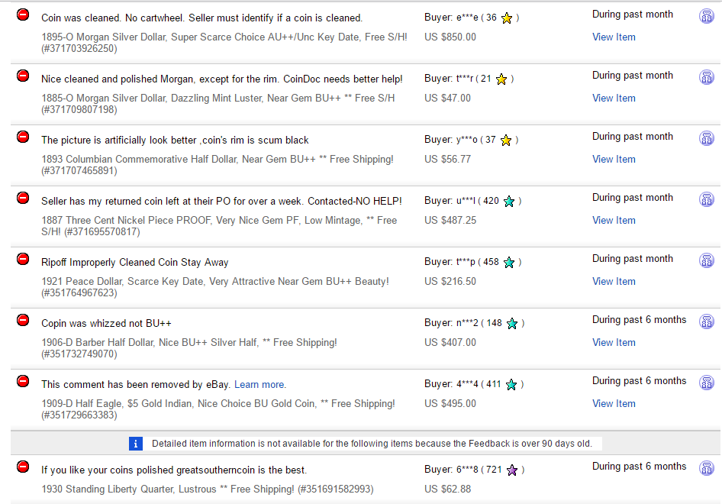This screenshot has height=504, width=722.
Task: Open View Item for 1885-O Morgan Silver Dollar
Action: click(614, 99)
